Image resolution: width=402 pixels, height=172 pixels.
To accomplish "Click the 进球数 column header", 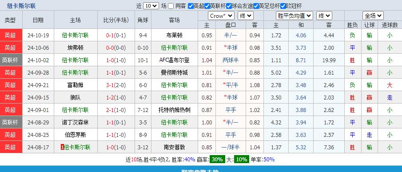I will click(x=390, y=25).
